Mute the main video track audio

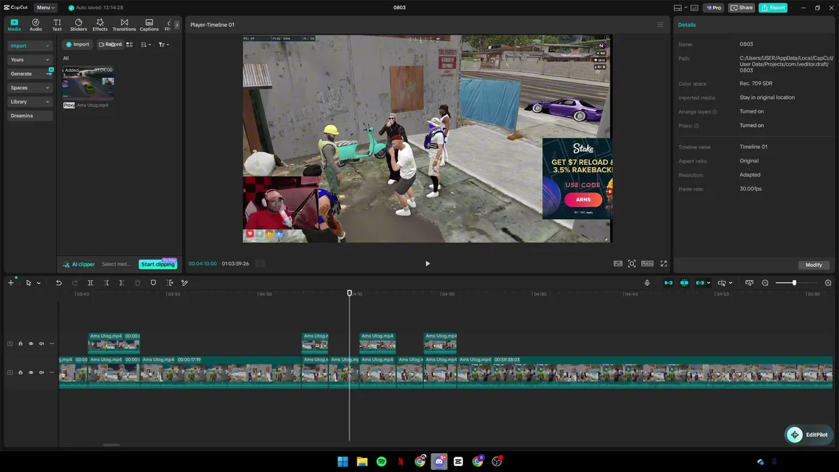41,372
